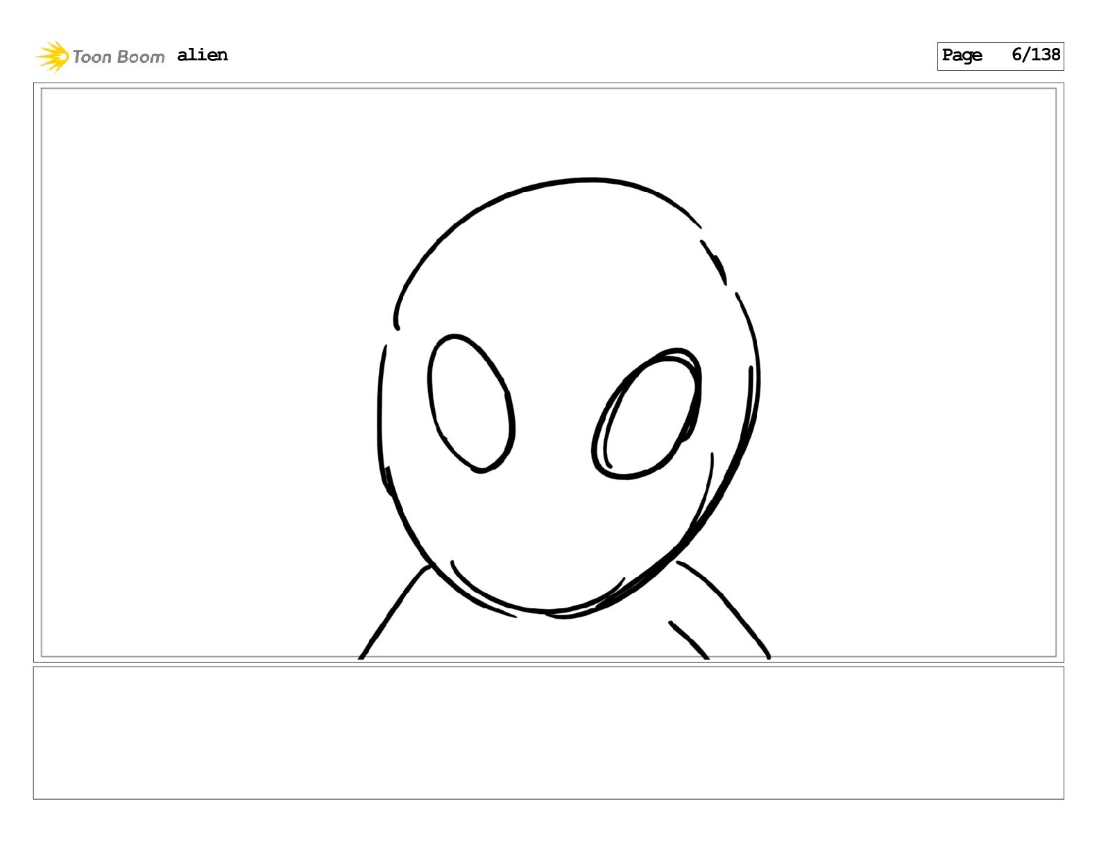Image resolution: width=1099 pixels, height=849 pixels.
Task: Click the 'alien' project title text
Action: coord(202,55)
